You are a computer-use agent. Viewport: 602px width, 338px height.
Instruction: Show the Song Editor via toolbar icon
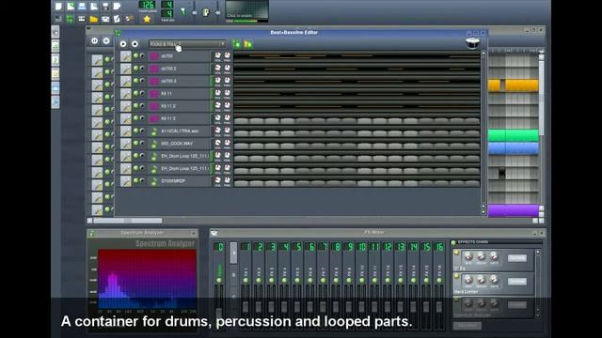58,19
